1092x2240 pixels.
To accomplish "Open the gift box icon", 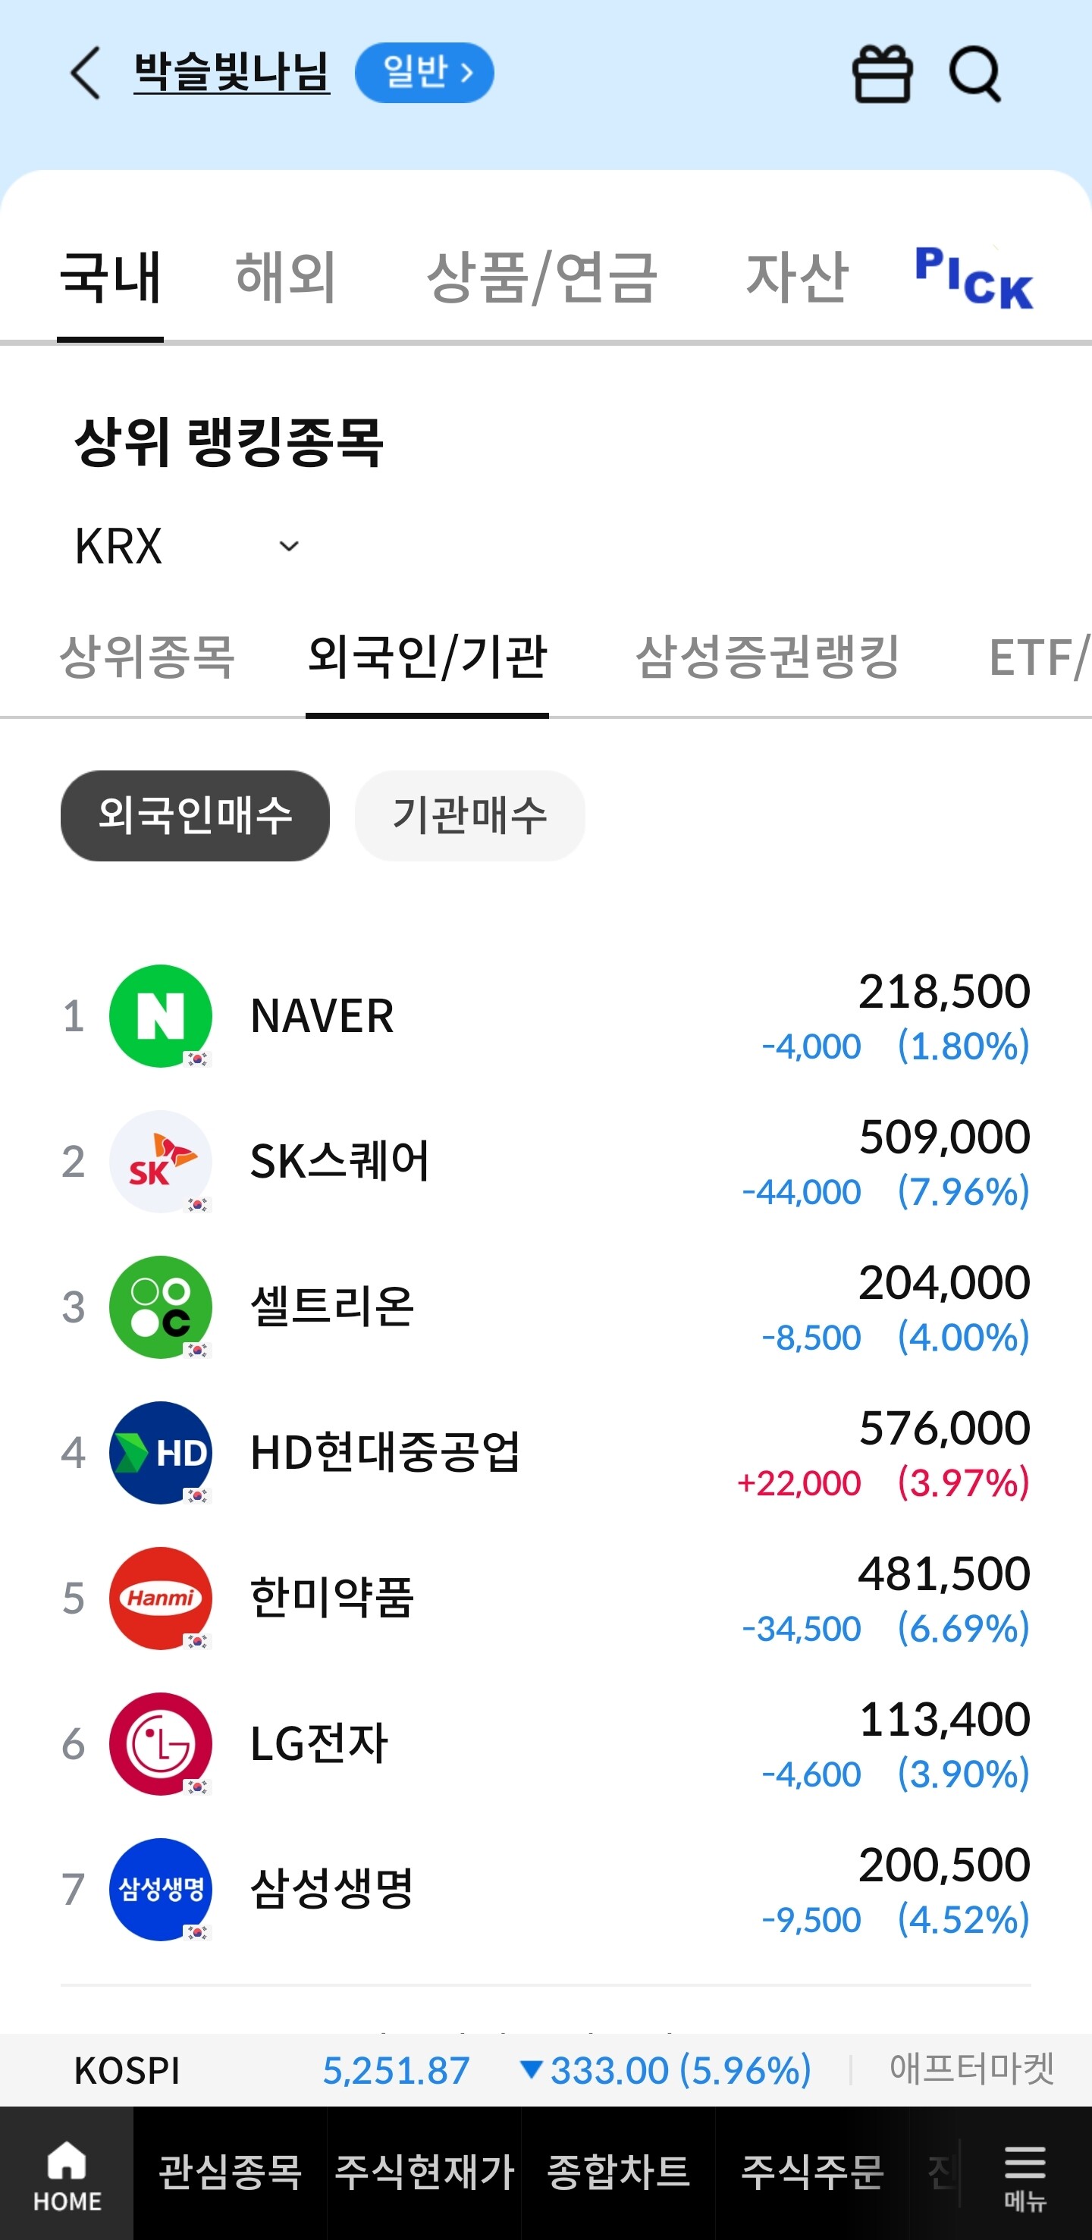I will (882, 75).
